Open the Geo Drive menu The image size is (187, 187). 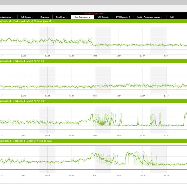61,17
